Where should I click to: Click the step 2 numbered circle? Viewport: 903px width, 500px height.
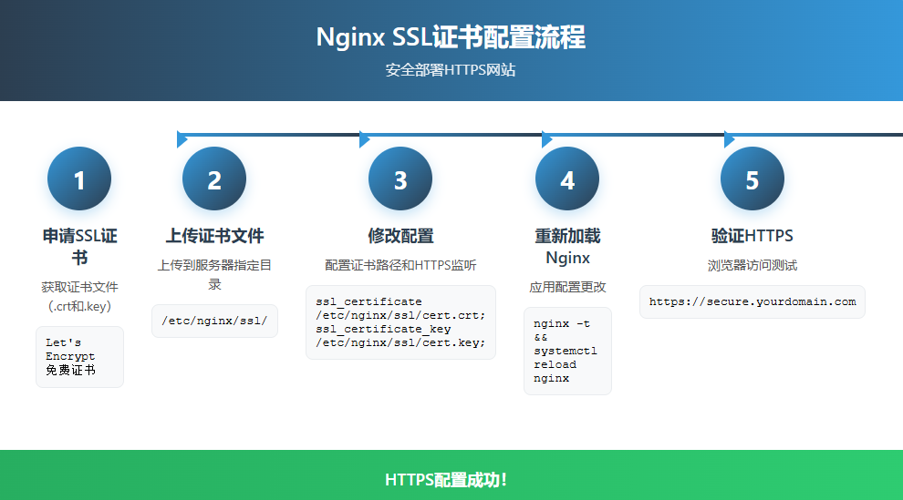[x=214, y=179]
